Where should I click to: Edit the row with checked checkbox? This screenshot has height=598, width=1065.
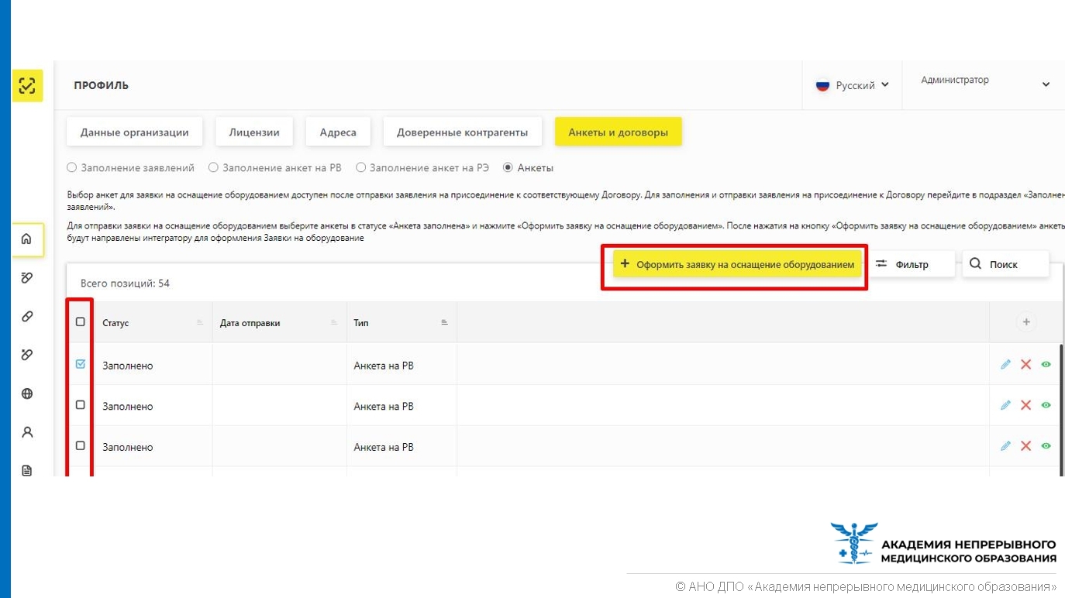1005,364
